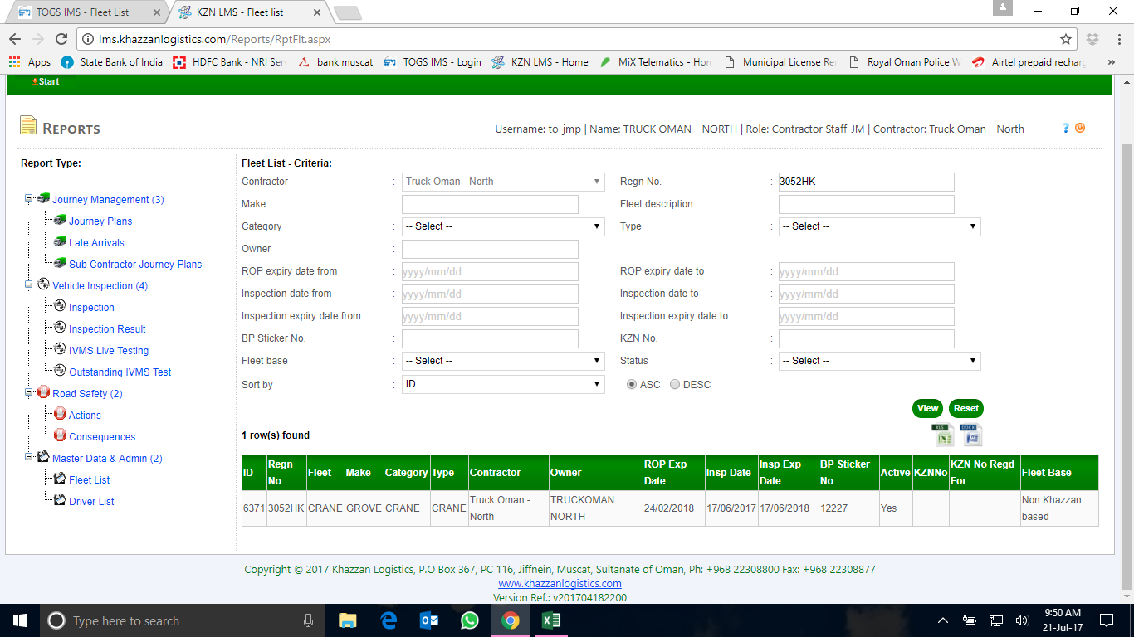
Task: Select the DESC sort order radio
Action: click(x=675, y=385)
